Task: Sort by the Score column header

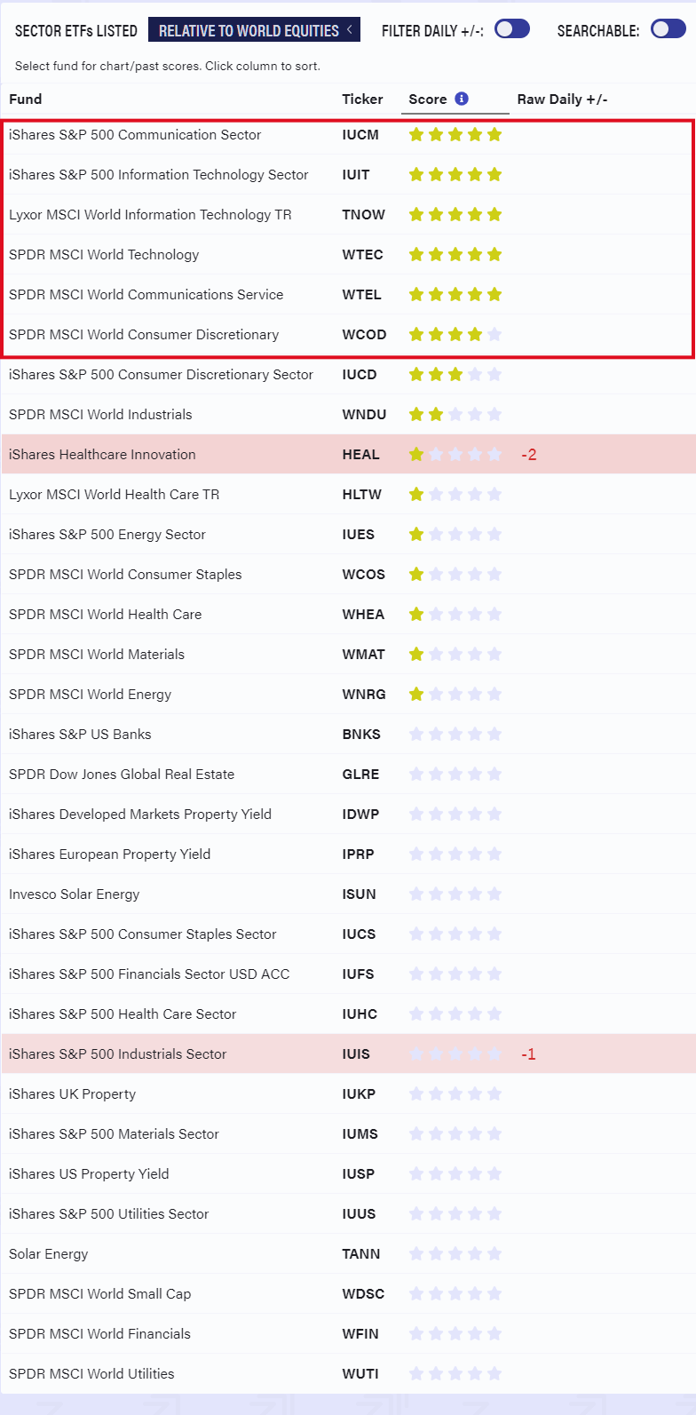Action: 428,99
